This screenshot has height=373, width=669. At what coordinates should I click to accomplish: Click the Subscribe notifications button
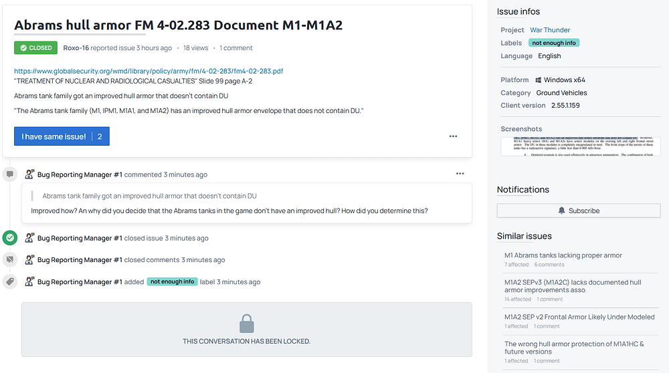pyautogui.click(x=579, y=211)
